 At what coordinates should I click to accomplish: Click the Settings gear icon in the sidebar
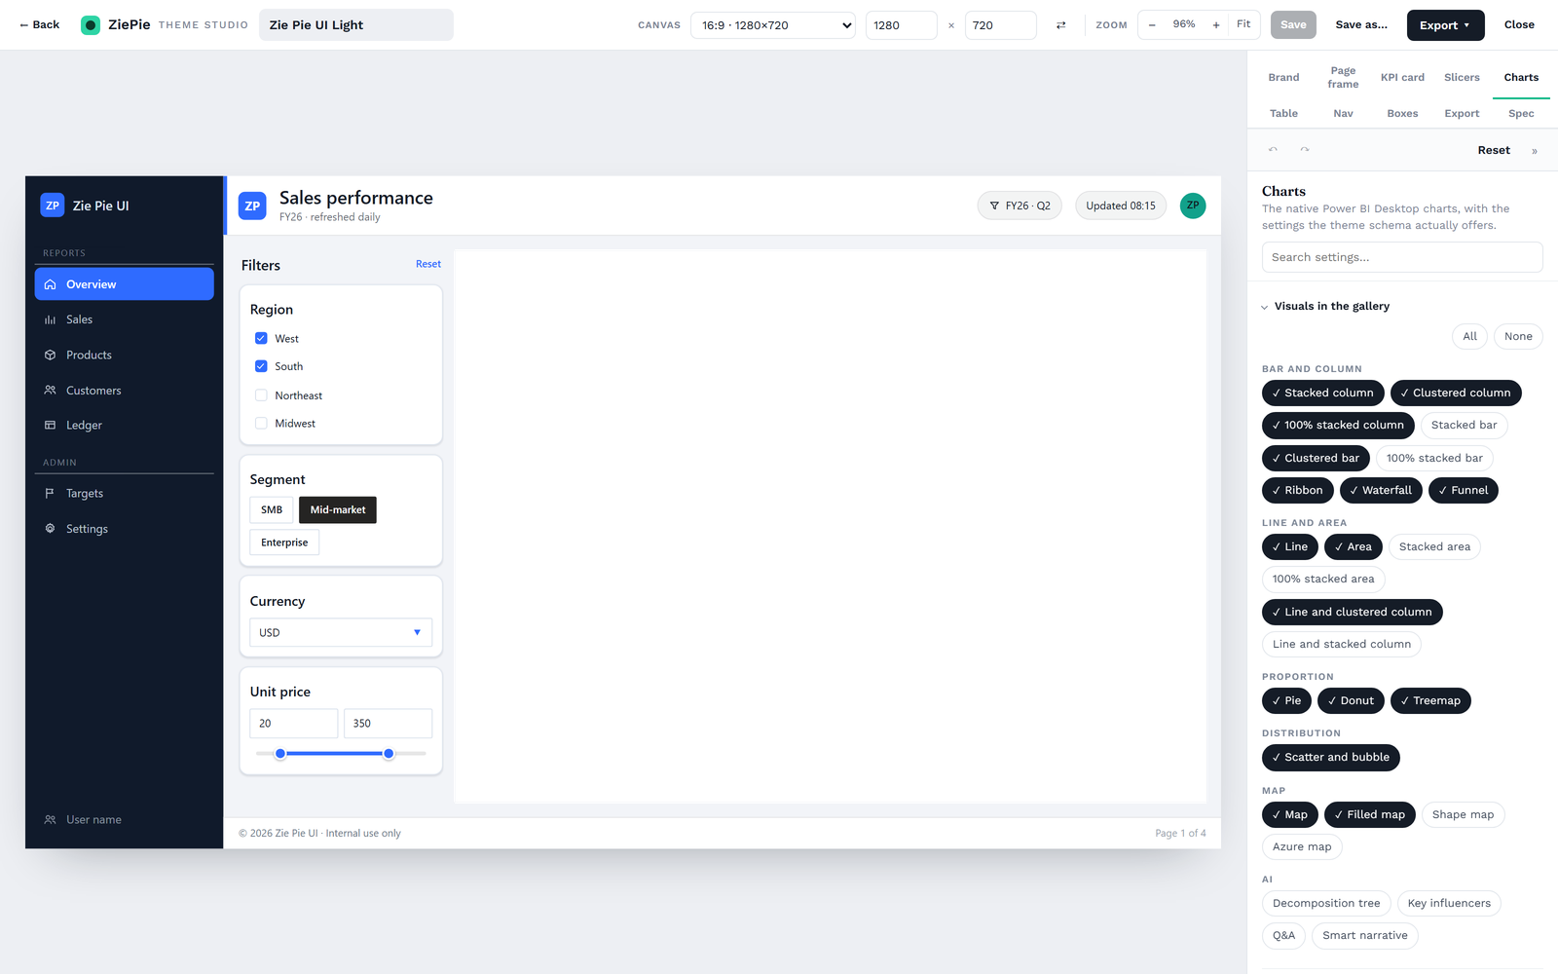point(51,529)
